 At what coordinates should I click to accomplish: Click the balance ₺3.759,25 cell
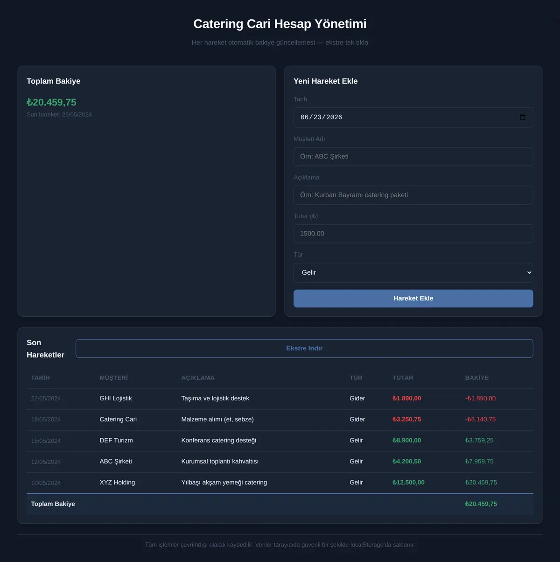coord(479,441)
